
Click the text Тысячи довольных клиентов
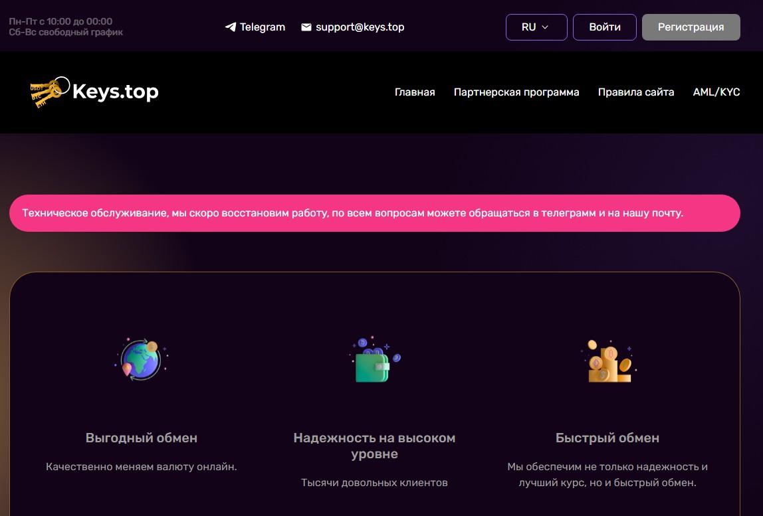coord(374,482)
